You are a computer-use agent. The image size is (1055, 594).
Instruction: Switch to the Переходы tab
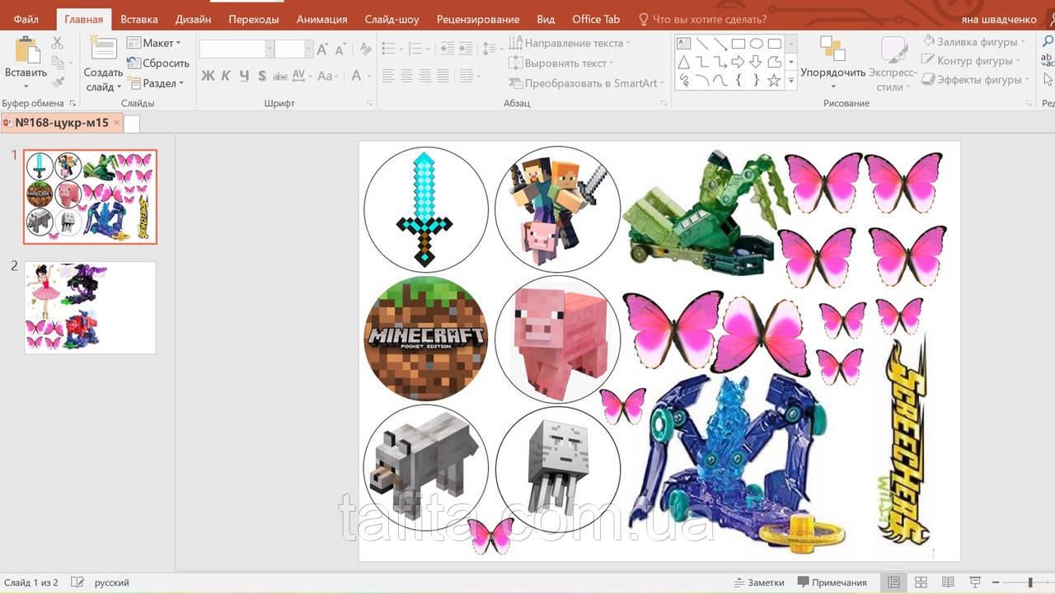pos(254,19)
